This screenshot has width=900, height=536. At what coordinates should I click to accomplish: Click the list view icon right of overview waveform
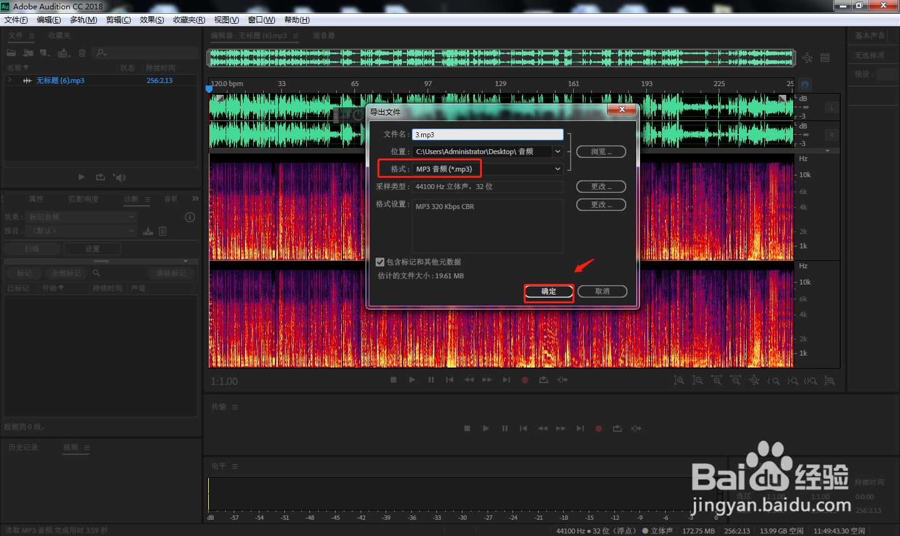pyautogui.click(x=825, y=58)
